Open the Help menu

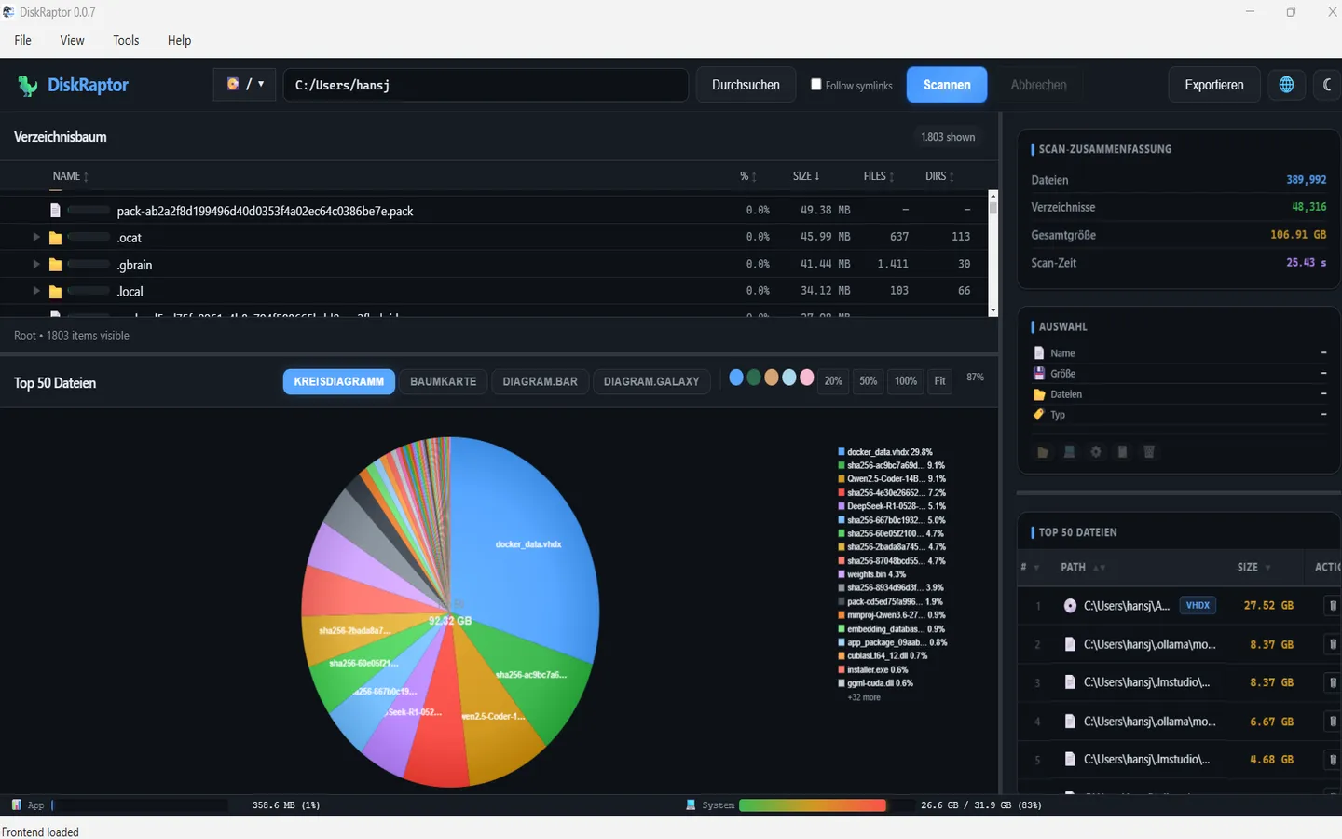pos(179,40)
